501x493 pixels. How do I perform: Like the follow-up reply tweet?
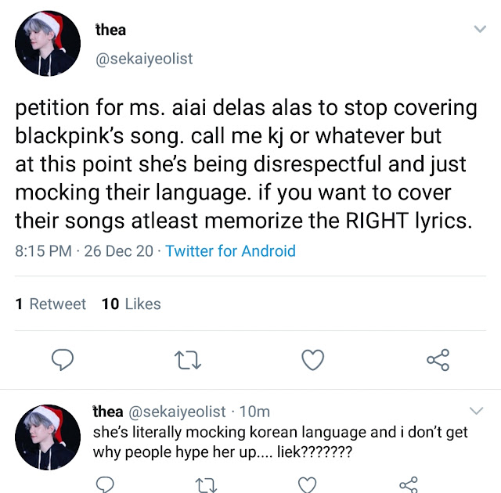(308, 484)
